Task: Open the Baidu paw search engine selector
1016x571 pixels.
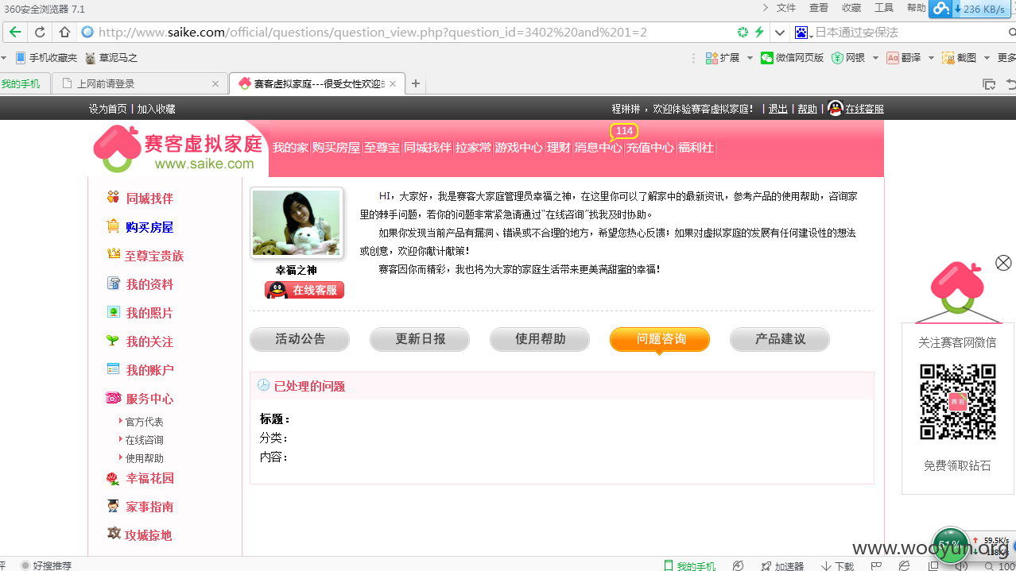Action: (x=801, y=33)
